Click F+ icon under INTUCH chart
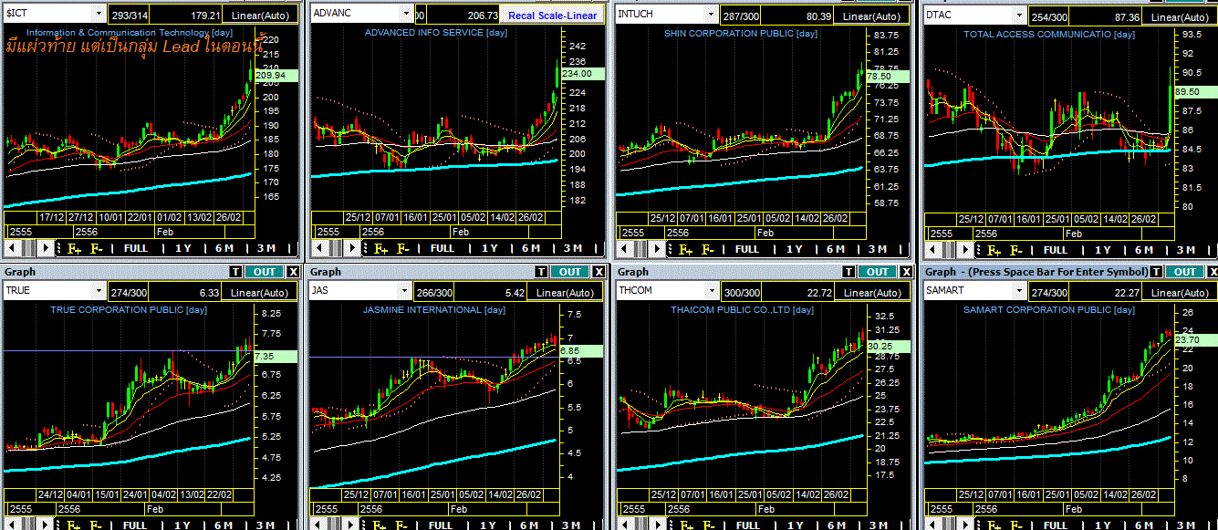1218x530 pixels. 685,248
